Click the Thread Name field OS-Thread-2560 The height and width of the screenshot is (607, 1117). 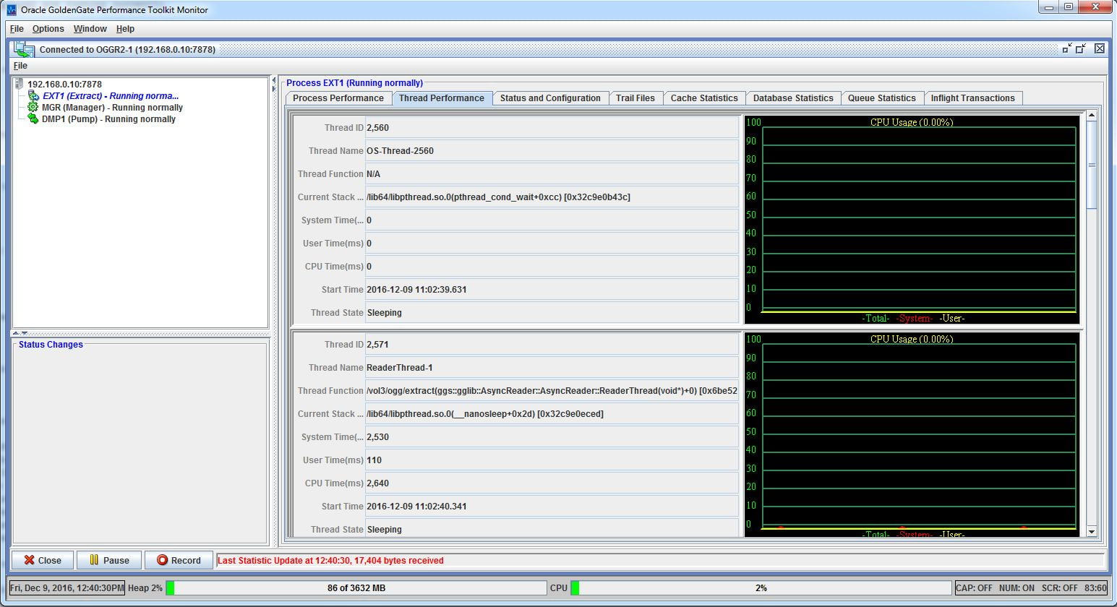(552, 151)
